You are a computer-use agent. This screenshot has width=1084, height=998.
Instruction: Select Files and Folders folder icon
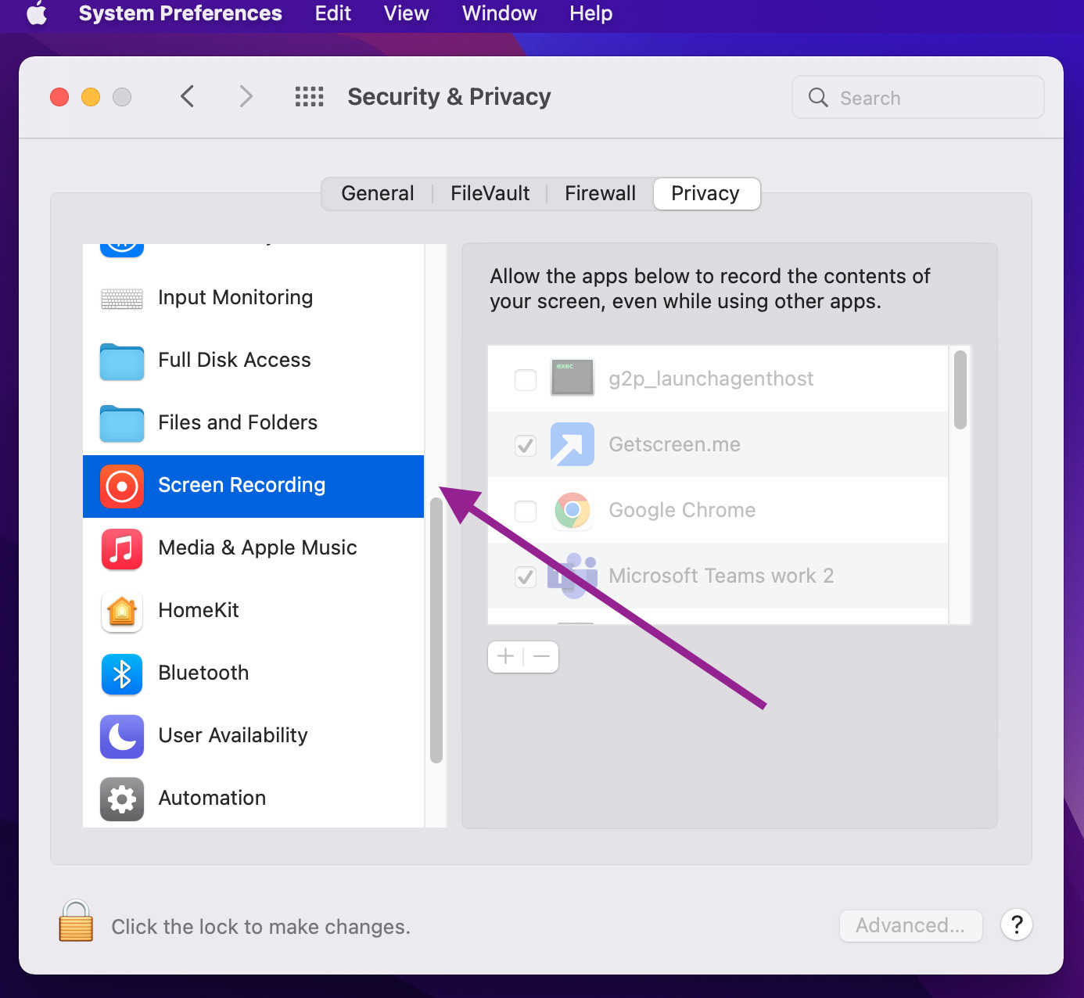122,424
